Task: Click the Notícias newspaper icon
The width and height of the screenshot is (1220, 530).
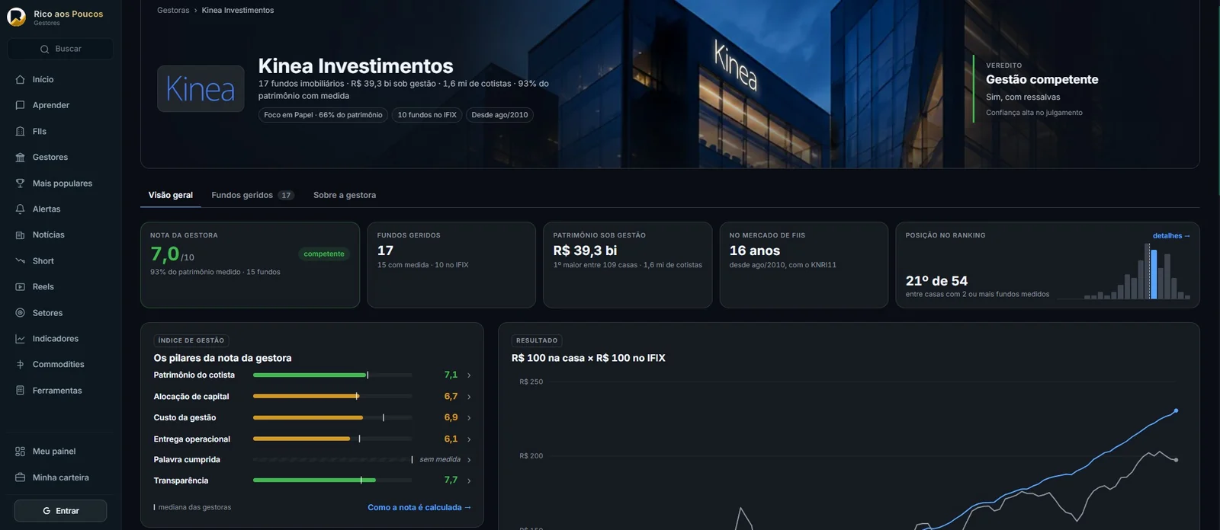Action: [x=21, y=235]
